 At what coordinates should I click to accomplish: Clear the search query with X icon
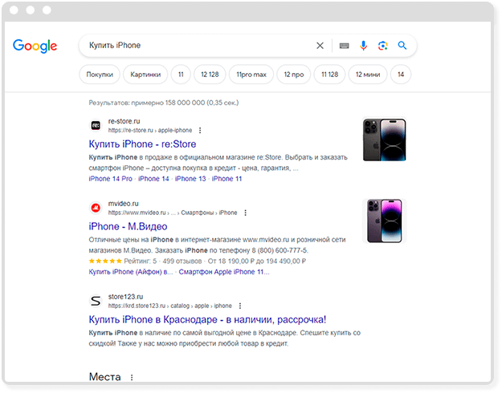tap(320, 46)
